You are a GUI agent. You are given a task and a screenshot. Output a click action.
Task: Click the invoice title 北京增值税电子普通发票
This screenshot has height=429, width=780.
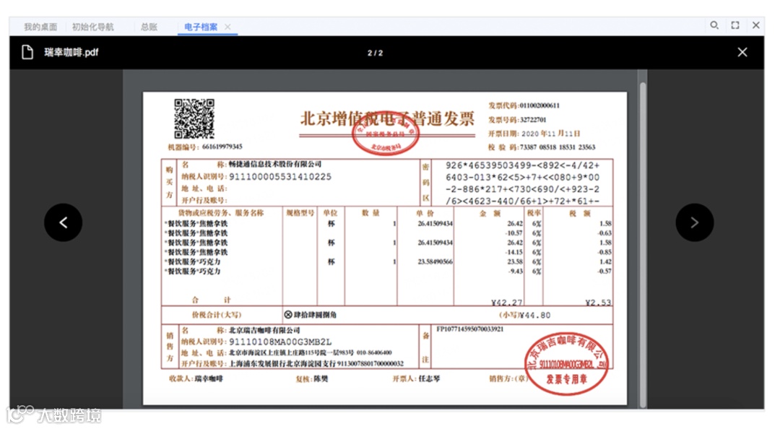(387, 119)
